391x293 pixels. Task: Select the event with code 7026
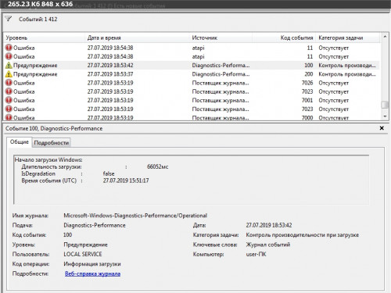click(192, 83)
